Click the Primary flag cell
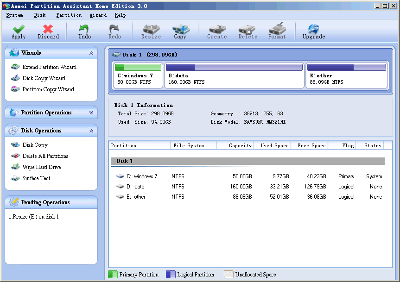 pyautogui.click(x=346, y=176)
